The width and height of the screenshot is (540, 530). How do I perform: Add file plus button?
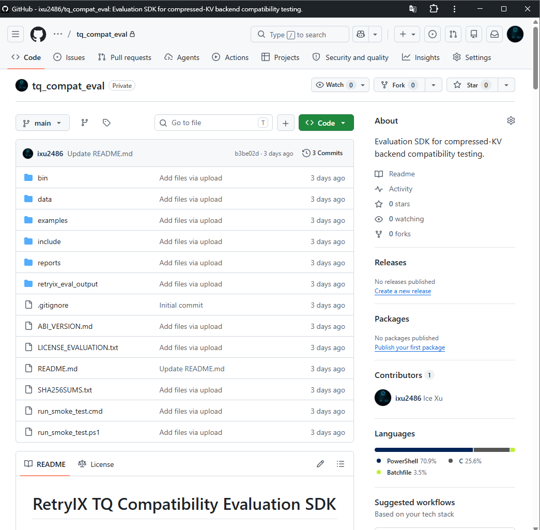coord(285,123)
